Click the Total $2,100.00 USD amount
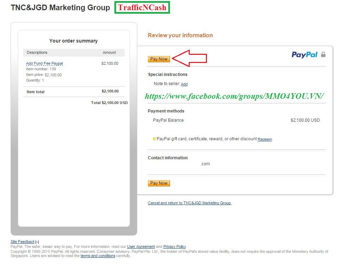This screenshot has width=346, height=269. [109, 103]
